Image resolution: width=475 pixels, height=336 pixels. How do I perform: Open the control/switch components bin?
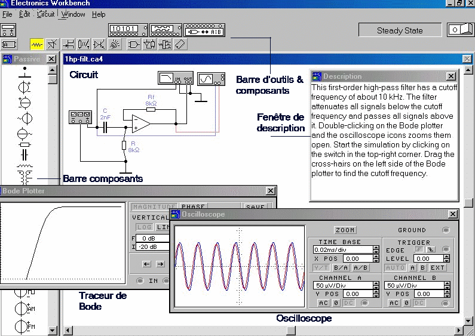83,45
